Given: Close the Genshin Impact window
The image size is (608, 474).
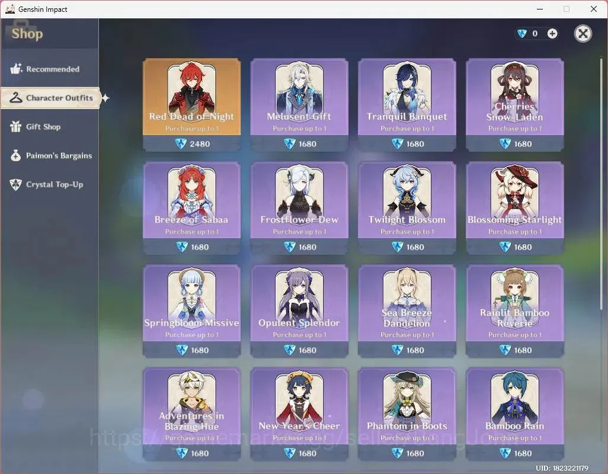Looking at the screenshot, I should (x=593, y=9).
